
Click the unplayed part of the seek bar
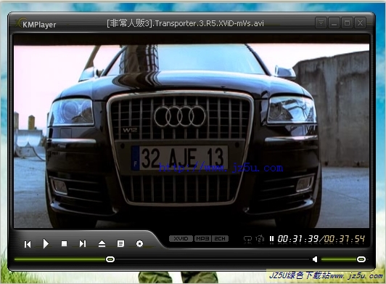[x=212, y=259]
